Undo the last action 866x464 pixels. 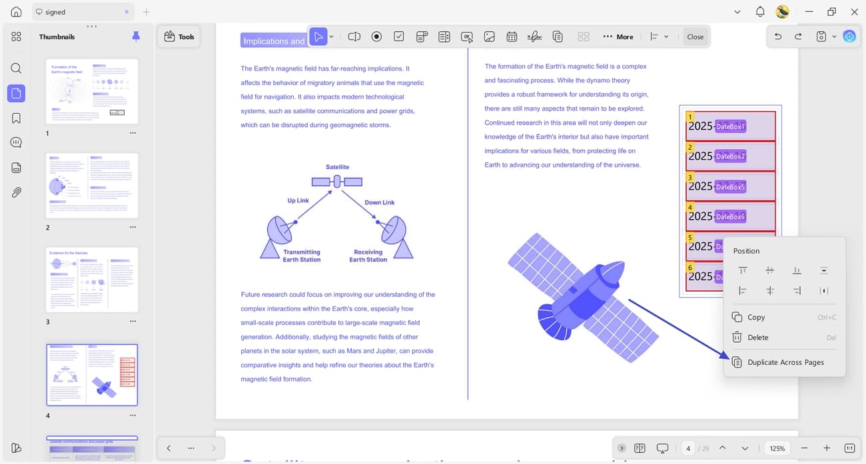click(777, 37)
